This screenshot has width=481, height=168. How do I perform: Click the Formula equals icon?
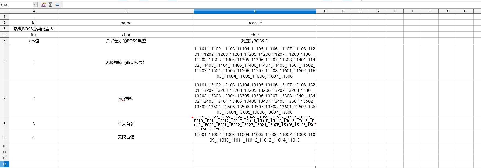coord(57,5)
